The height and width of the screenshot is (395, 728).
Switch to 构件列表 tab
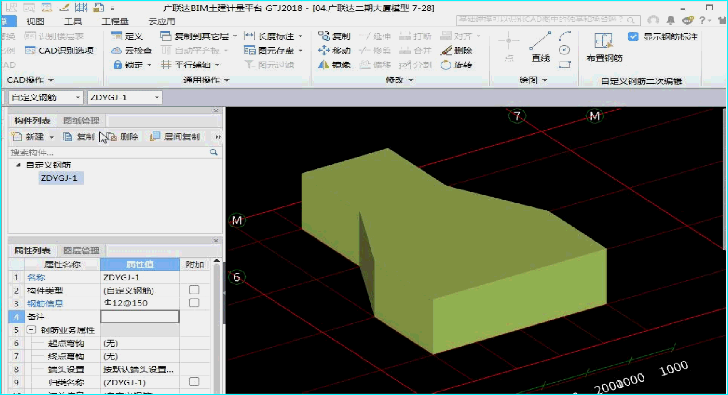[x=32, y=120]
